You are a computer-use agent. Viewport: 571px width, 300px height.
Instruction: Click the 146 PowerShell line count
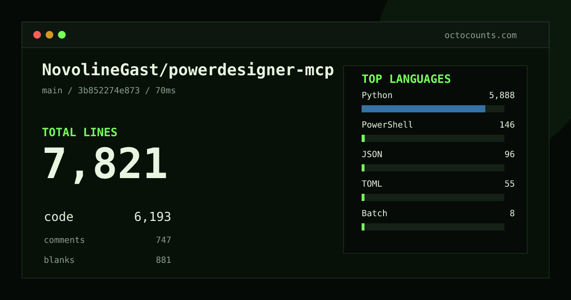tap(507, 125)
